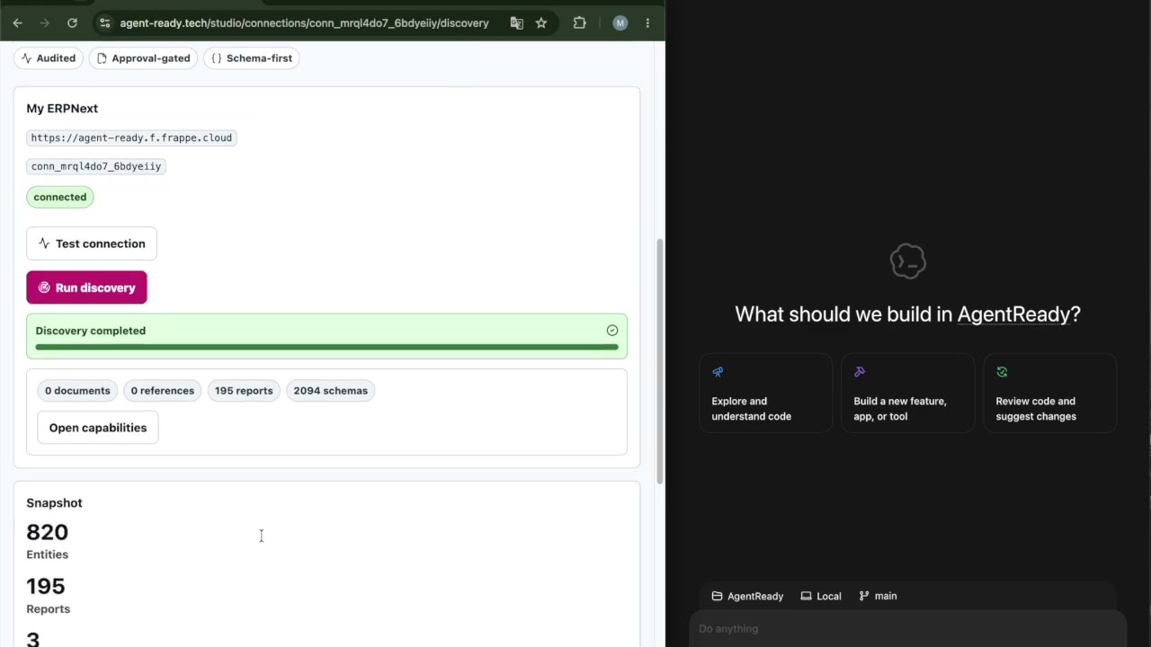Click the 0 documents chip
Screen dimensions: 1151x647
click(x=77, y=391)
